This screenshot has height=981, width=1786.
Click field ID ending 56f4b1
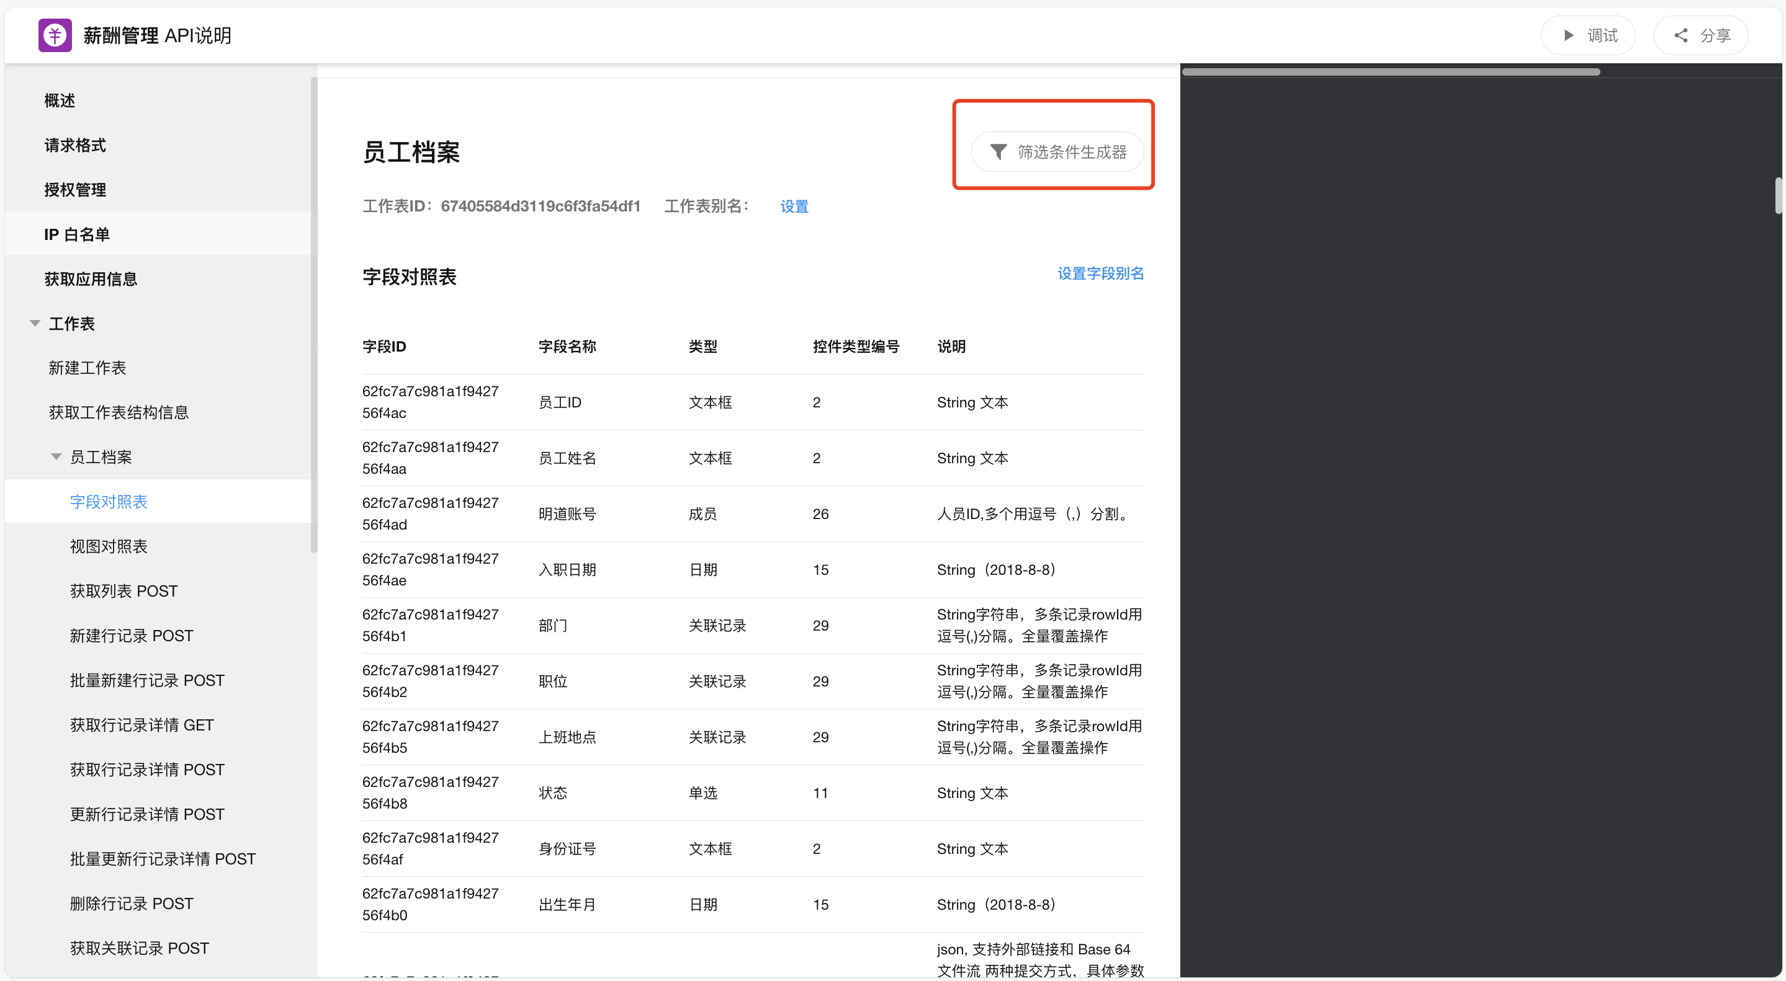(430, 626)
